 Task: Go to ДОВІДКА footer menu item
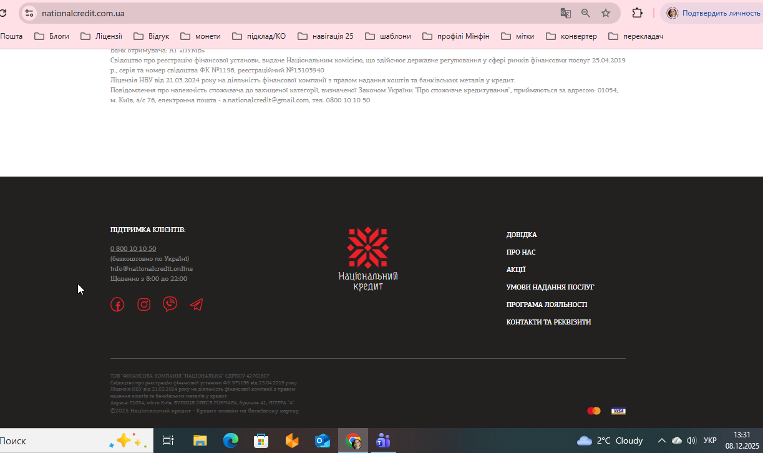[522, 235]
